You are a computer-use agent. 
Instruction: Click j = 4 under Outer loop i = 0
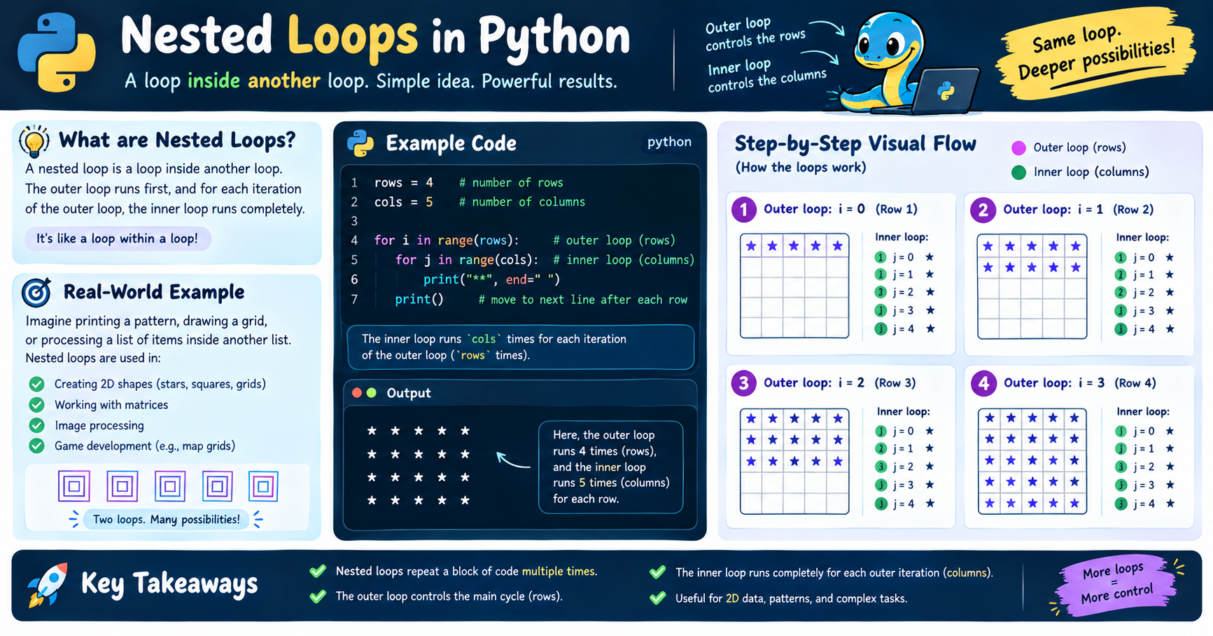coord(904,329)
